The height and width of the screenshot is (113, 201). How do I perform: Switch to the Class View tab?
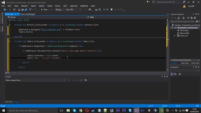pyautogui.click(x=195, y=63)
